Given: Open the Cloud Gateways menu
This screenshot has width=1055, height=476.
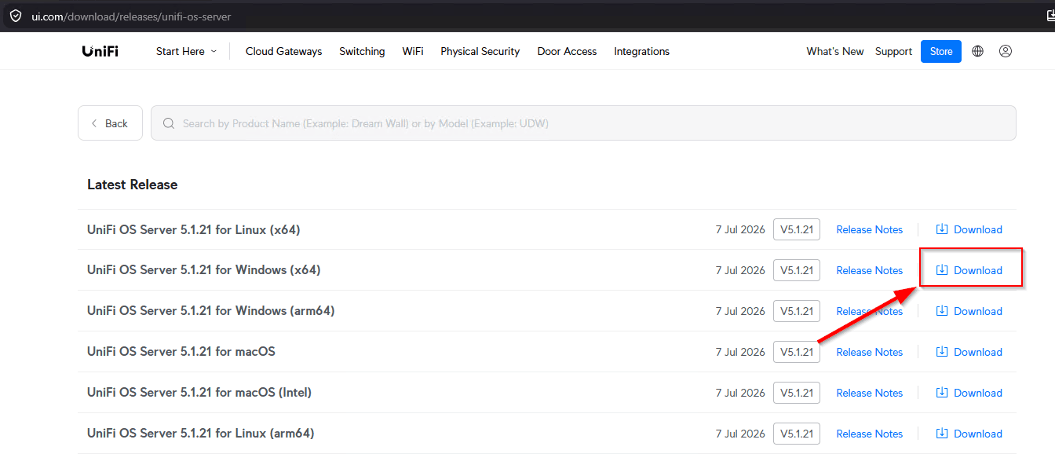Looking at the screenshot, I should point(283,51).
